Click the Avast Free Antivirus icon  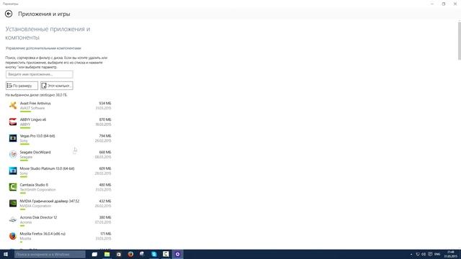tap(13, 106)
